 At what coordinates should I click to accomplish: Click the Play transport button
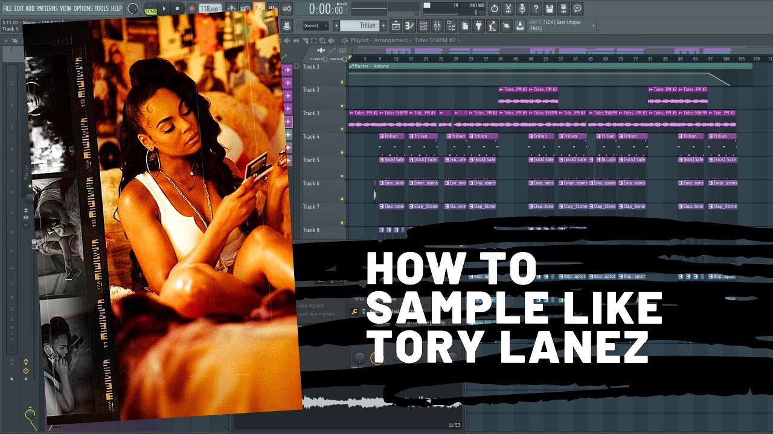(x=164, y=8)
